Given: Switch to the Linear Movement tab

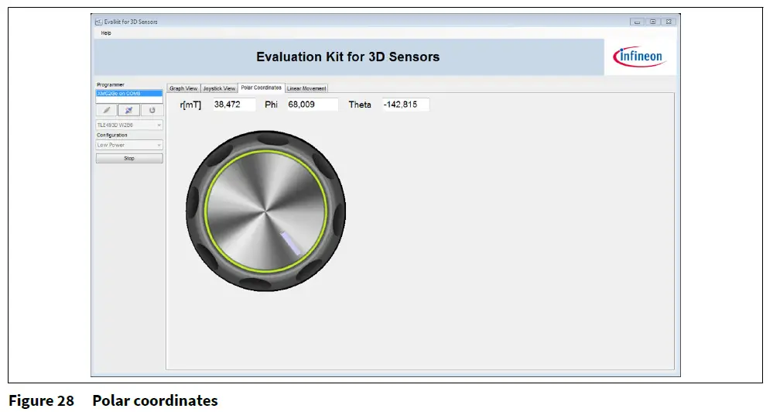Looking at the screenshot, I should coord(306,88).
